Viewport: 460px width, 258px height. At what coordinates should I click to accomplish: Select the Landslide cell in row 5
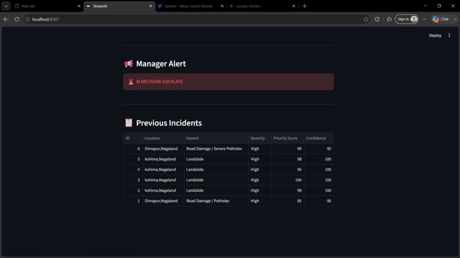[x=216, y=159]
